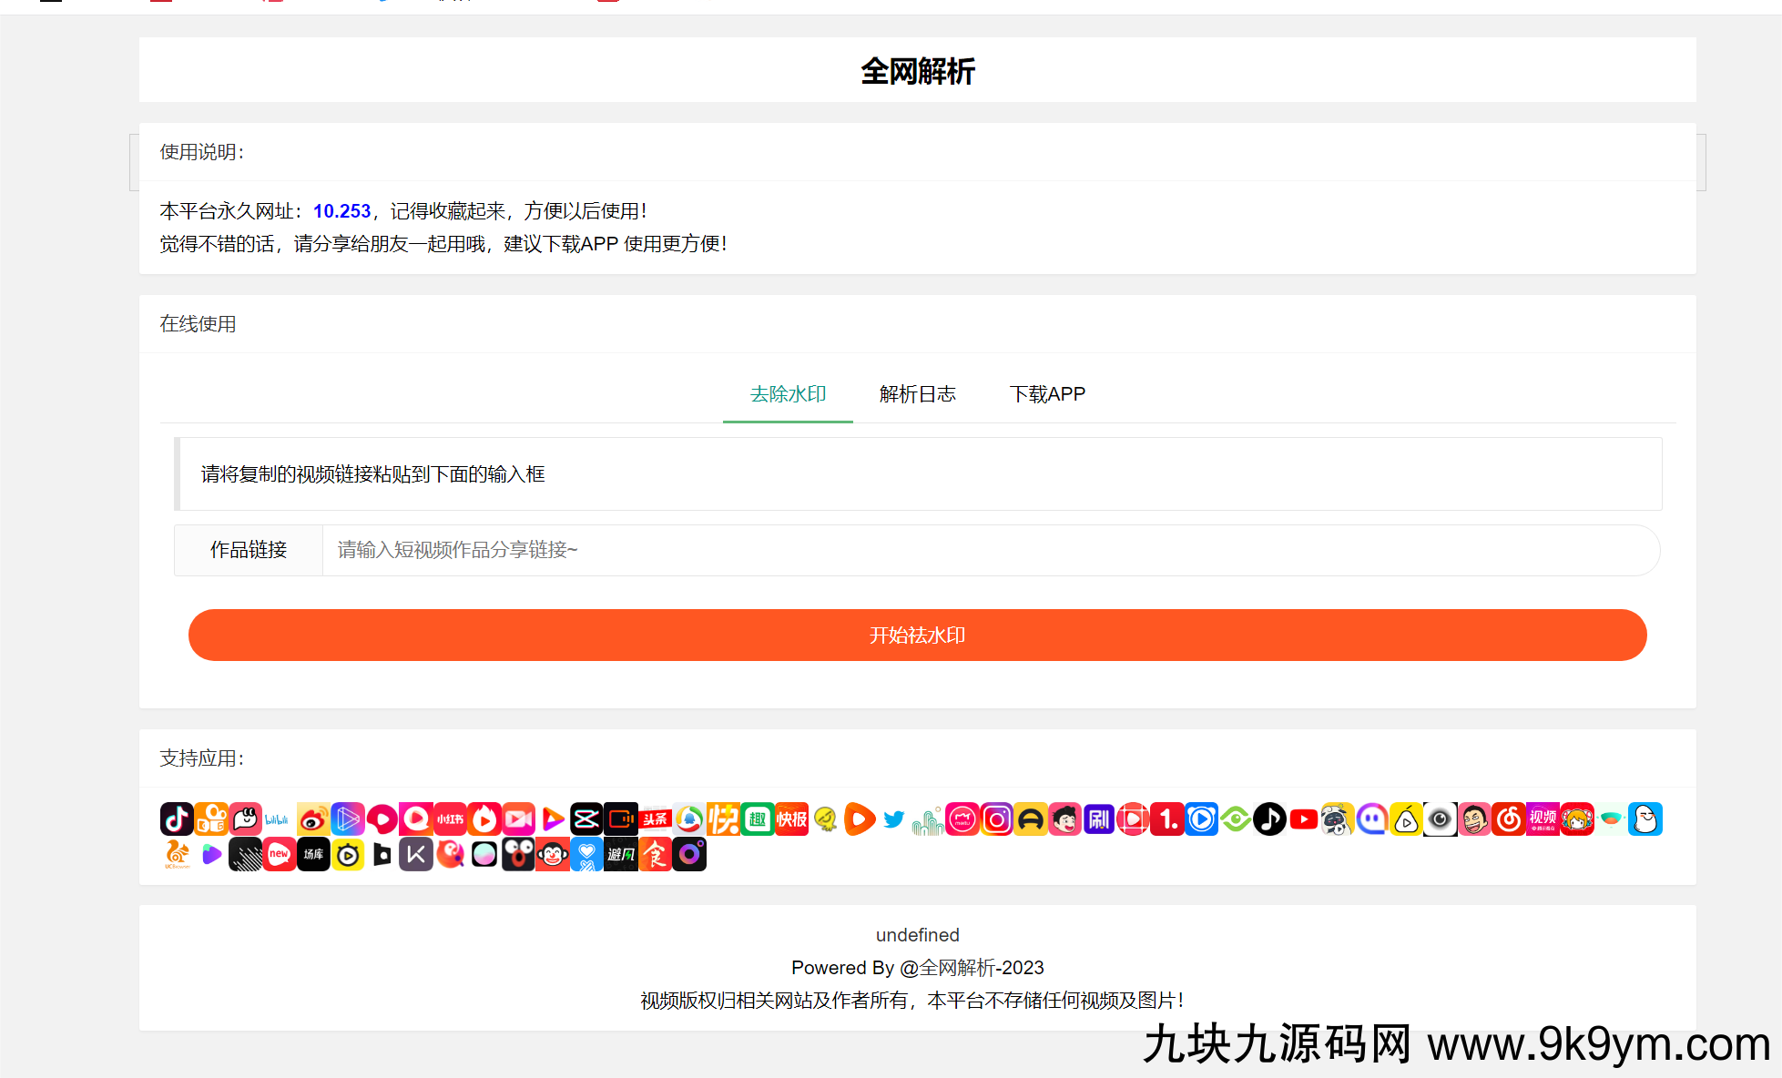Click the NetEase Cloud Music icon

(1509, 819)
